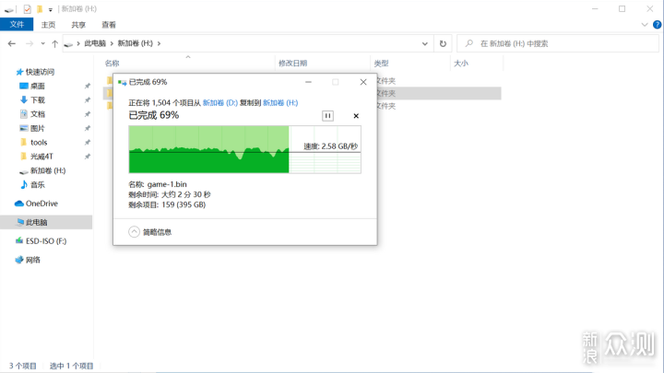Screen dimensions: 664x373
Task: Go up one folder level
Action: (54, 43)
